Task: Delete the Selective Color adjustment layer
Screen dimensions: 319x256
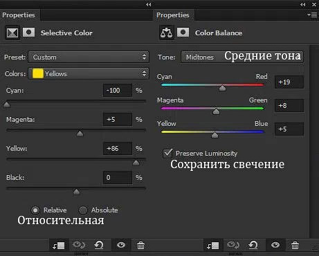Action: click(x=140, y=245)
